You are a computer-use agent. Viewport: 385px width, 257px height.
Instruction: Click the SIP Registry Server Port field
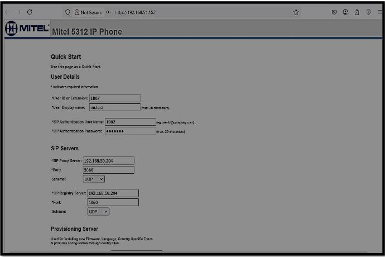(x=113, y=202)
